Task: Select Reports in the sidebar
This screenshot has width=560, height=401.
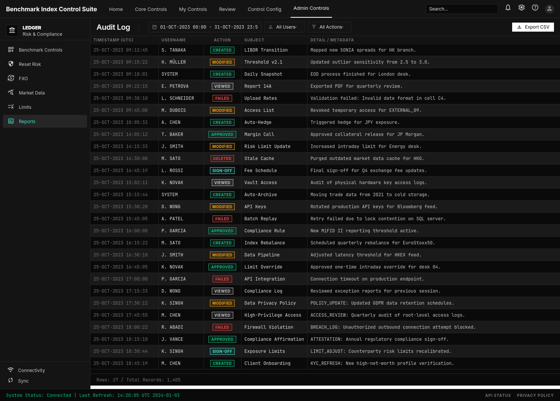Action: click(45, 121)
